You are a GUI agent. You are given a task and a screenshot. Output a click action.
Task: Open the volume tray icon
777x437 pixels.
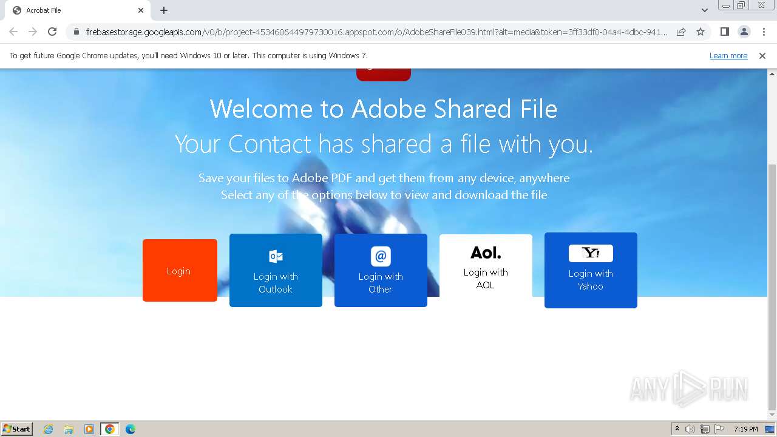pyautogui.click(x=690, y=429)
